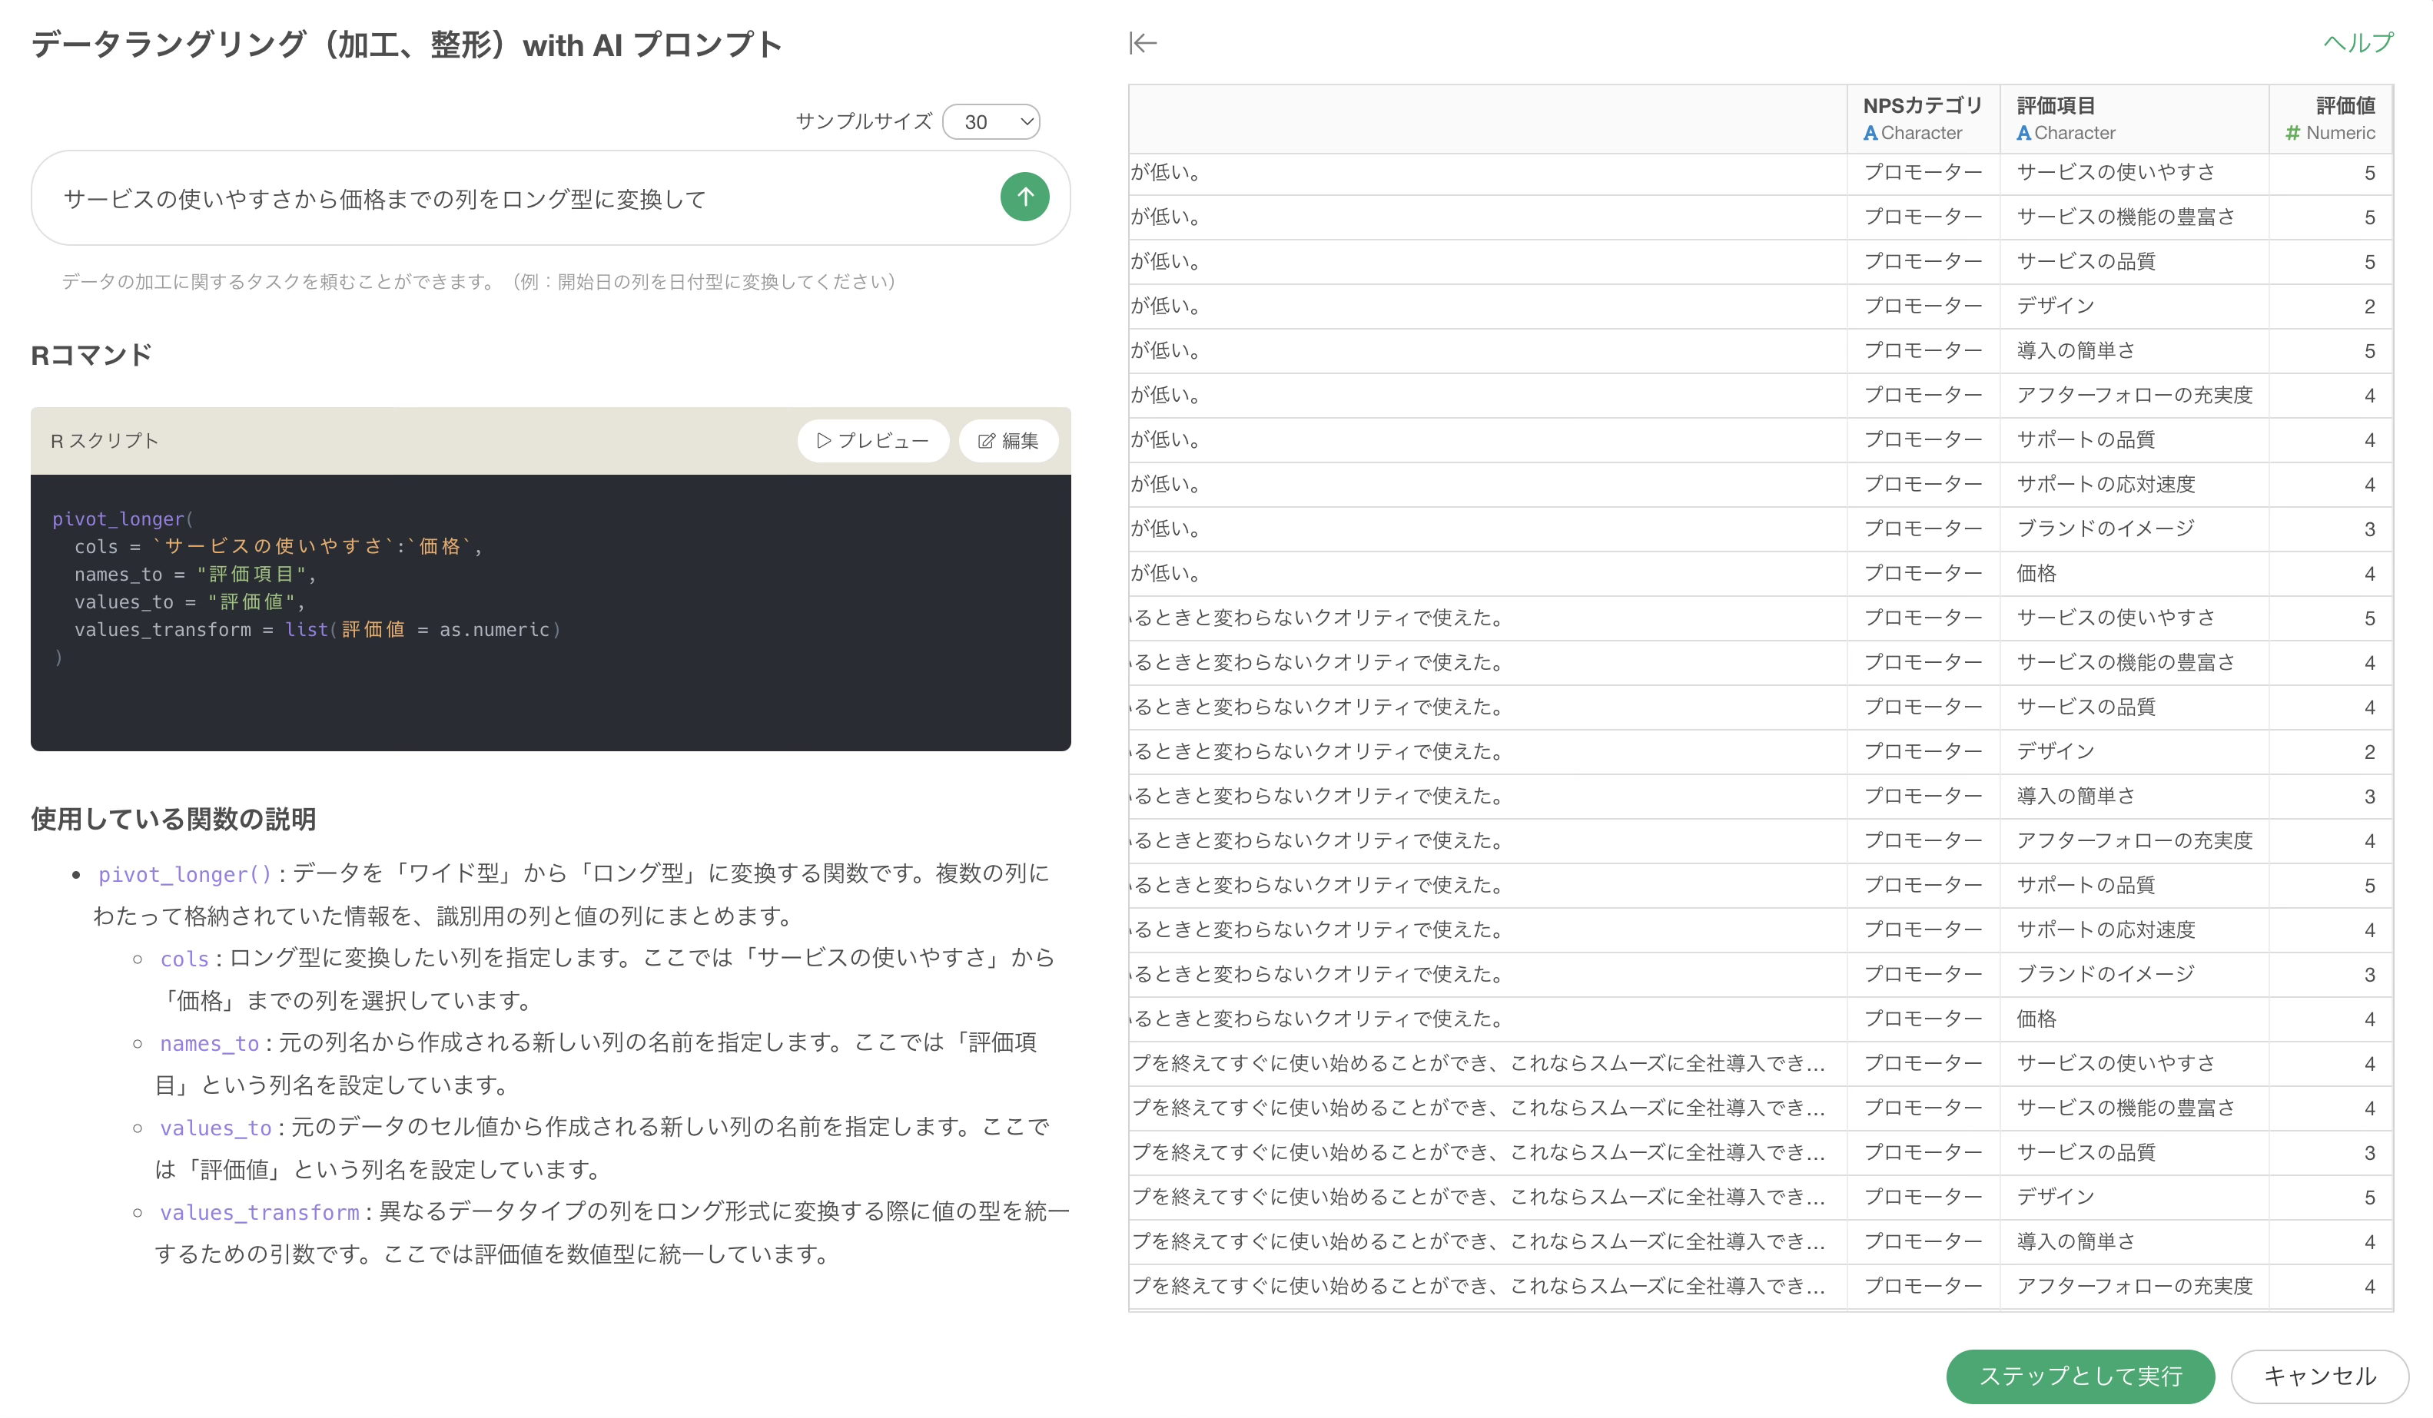The image size is (2433, 1418).
Task: Open the サンプルサイズ dropdown showing 30
Action: click(989, 123)
